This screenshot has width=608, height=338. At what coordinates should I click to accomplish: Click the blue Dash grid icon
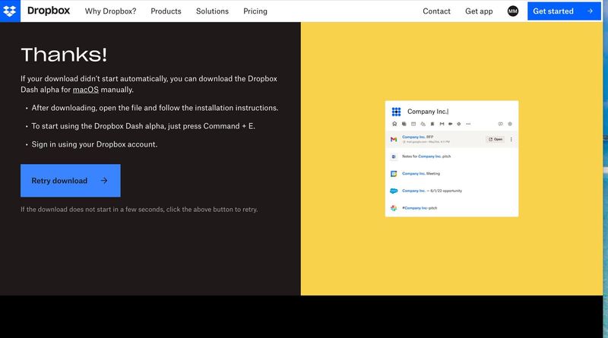pyautogui.click(x=395, y=112)
